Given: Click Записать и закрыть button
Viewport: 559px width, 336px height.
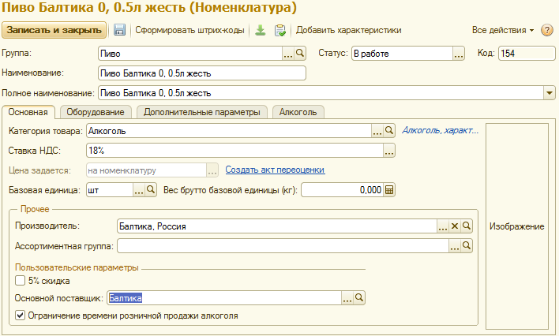Looking at the screenshot, I should pyautogui.click(x=54, y=30).
